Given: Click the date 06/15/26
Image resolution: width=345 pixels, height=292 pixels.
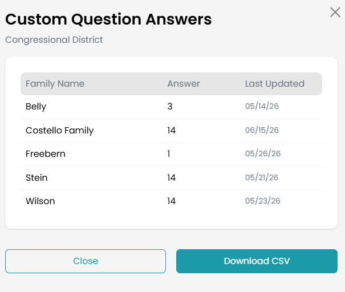Looking at the screenshot, I should (x=262, y=130).
